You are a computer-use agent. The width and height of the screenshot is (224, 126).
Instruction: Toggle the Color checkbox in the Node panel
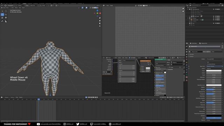170,67
